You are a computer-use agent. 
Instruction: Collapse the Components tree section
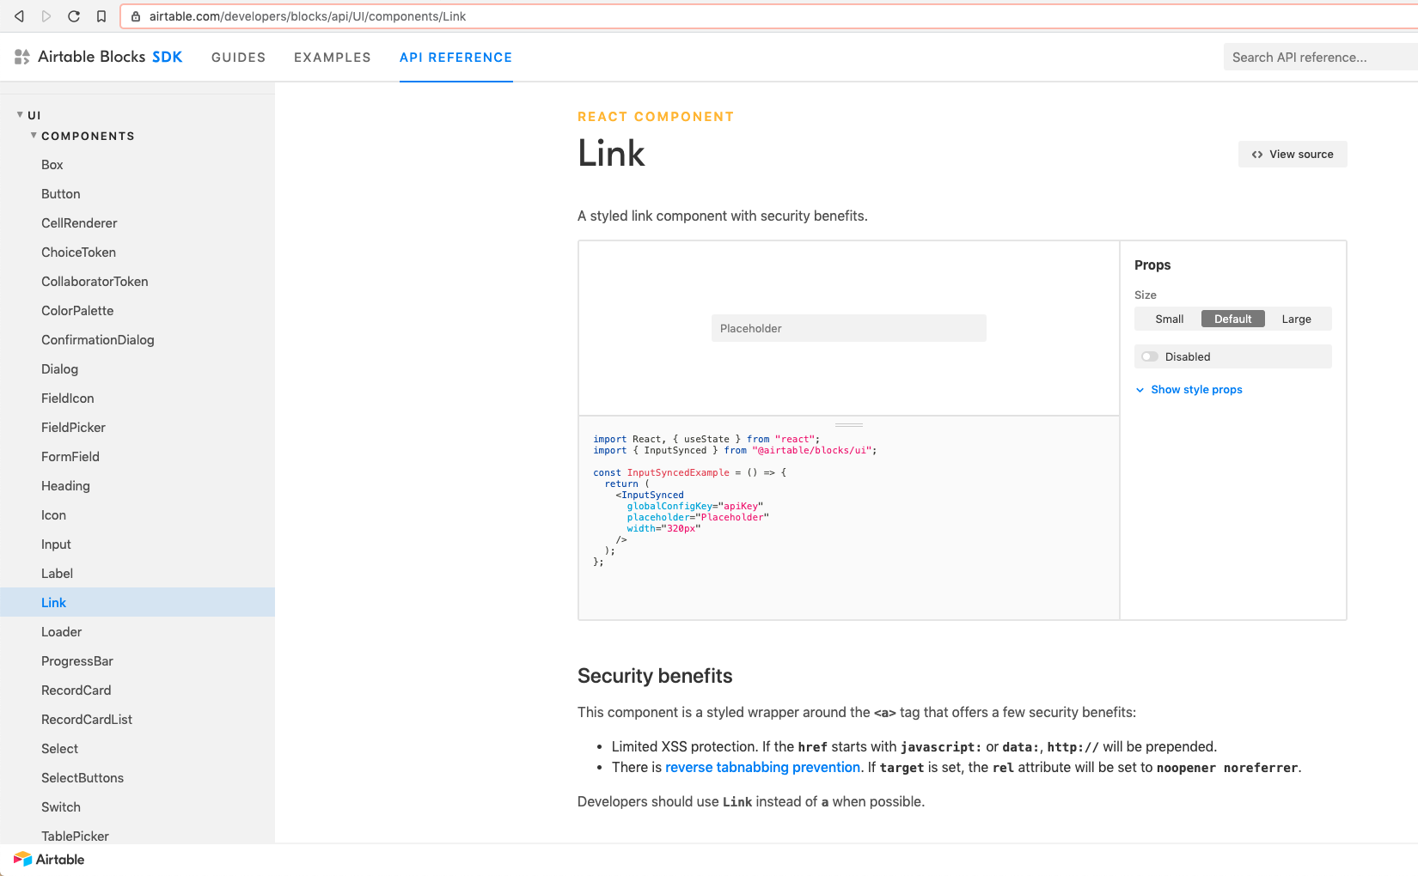34,136
